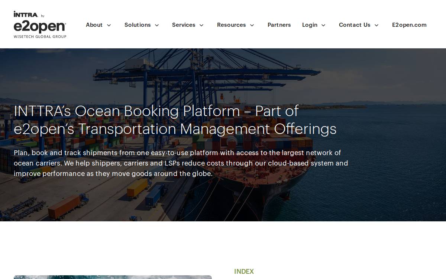Expand the Services dropdown chevron

201,25
